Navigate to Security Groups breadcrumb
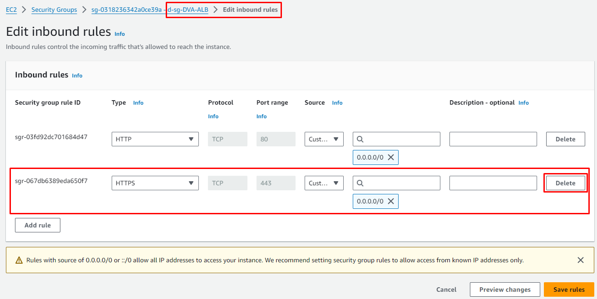The image size is (597, 299). click(x=54, y=10)
